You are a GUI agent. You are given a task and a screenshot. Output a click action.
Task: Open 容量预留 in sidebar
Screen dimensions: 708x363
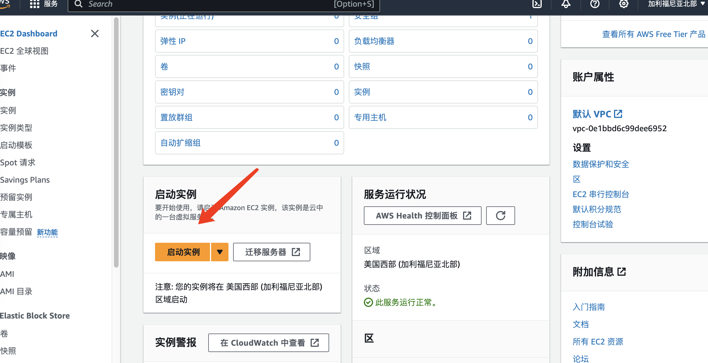pos(16,232)
